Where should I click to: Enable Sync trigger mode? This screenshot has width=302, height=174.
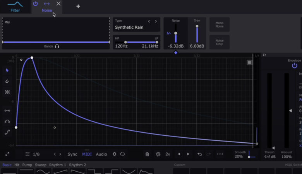point(72,154)
